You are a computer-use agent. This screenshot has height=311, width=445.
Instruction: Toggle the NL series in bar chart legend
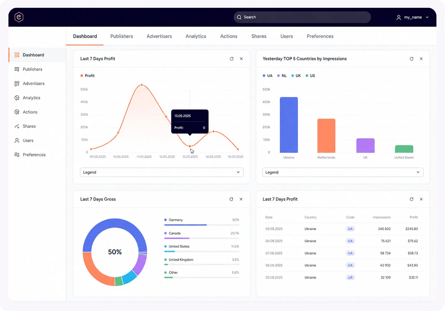[x=282, y=76]
